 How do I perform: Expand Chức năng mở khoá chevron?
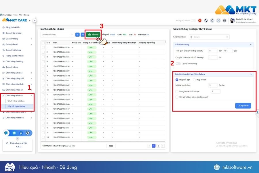click(32, 118)
